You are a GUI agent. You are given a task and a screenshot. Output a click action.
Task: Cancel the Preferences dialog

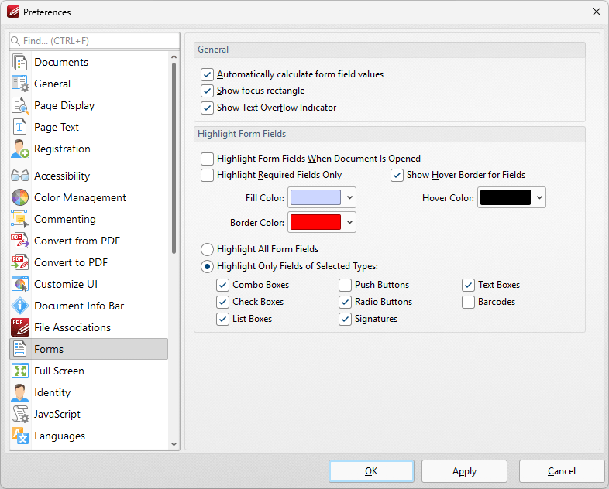pos(562,471)
